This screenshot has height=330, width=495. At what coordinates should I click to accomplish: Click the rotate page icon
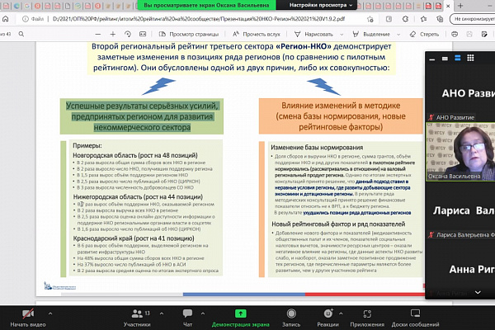click(x=128, y=34)
